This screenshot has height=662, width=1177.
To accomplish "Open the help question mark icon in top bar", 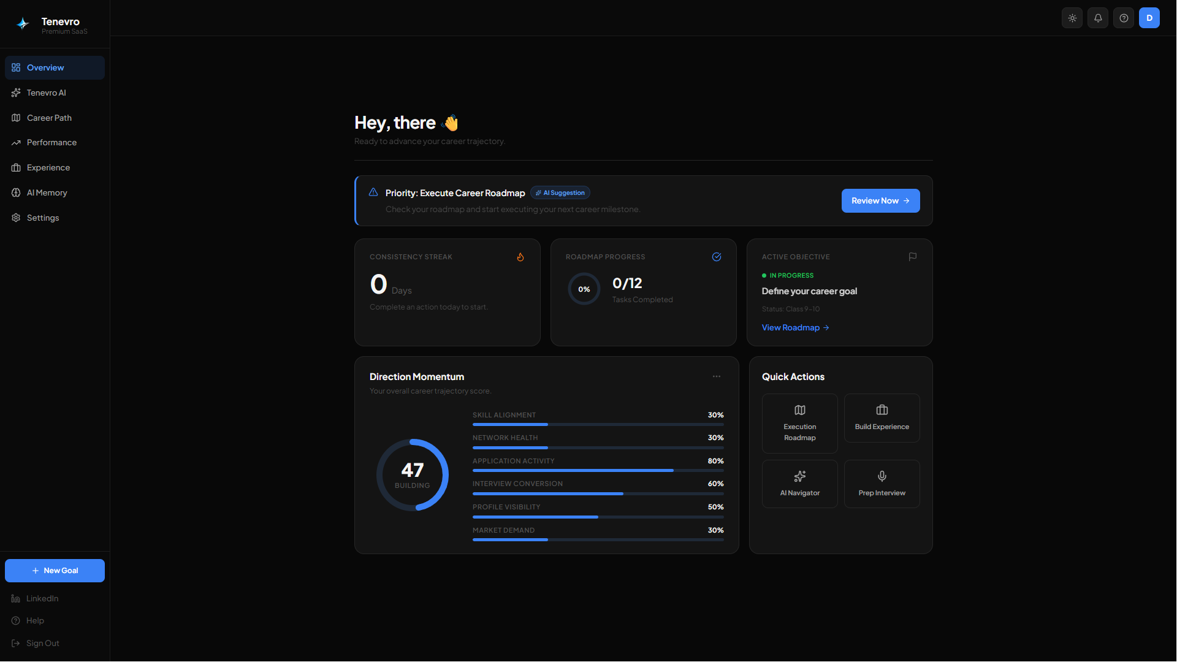I will [x=1124, y=18].
